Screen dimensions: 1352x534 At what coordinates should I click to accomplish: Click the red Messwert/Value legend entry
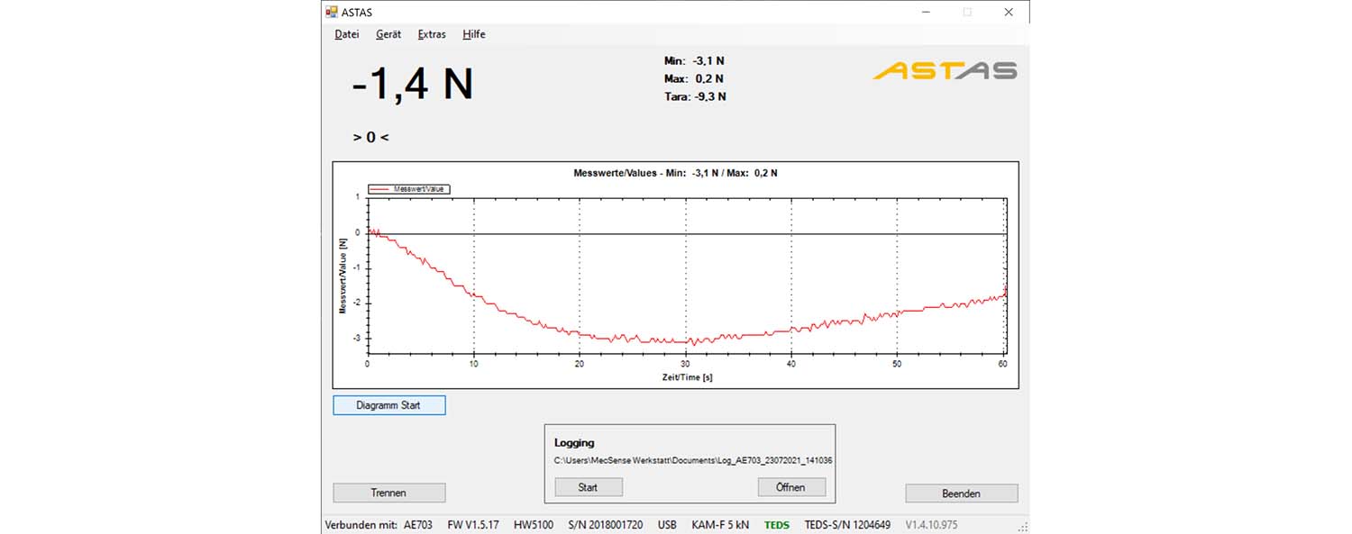(x=409, y=189)
